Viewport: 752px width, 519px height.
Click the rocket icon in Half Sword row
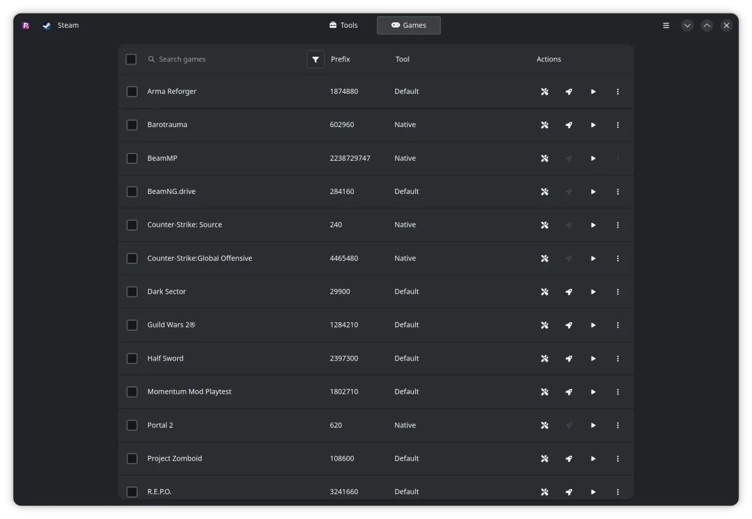[569, 359]
